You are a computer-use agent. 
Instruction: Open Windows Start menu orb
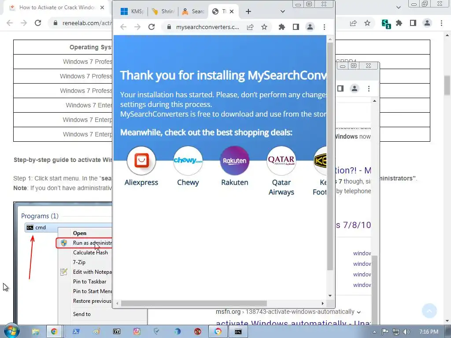click(x=11, y=331)
